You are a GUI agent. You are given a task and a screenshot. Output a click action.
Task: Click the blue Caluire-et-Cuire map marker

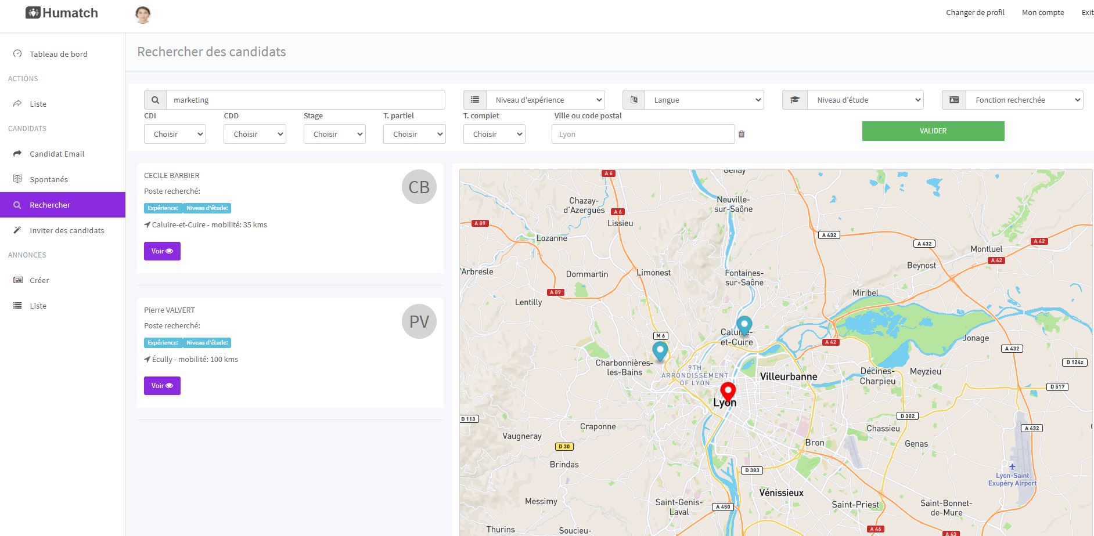744,325
